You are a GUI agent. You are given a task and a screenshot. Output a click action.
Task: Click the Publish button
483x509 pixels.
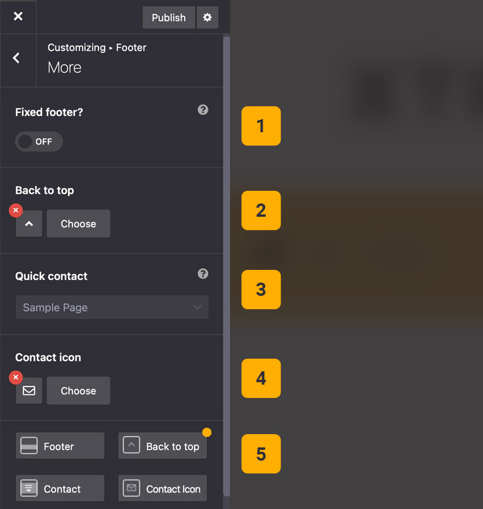click(x=168, y=18)
